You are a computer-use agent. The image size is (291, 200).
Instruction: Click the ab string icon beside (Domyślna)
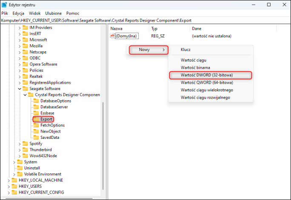112,36
